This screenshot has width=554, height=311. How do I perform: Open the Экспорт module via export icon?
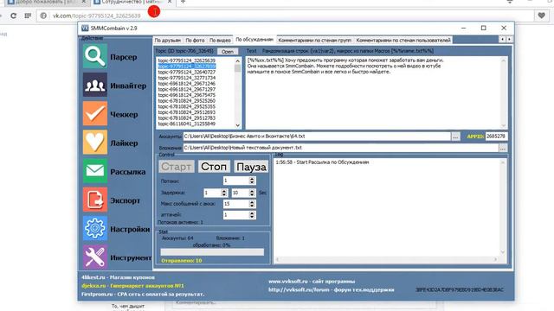pos(95,200)
